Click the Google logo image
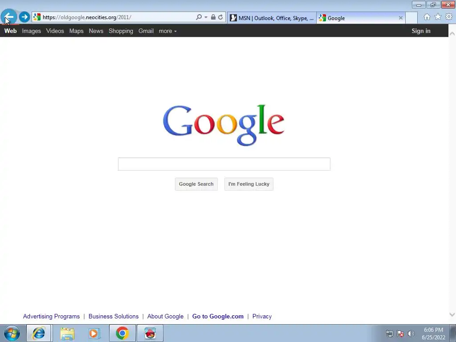 [x=224, y=125]
